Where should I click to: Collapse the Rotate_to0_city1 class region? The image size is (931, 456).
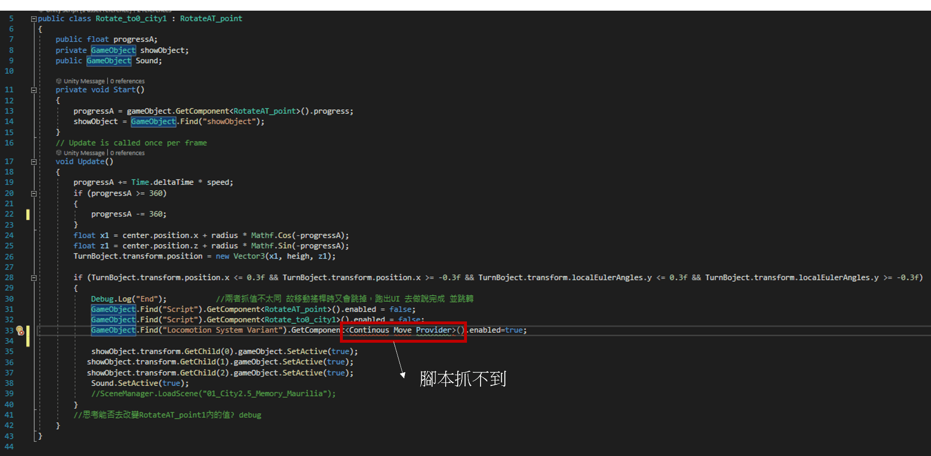(x=33, y=18)
